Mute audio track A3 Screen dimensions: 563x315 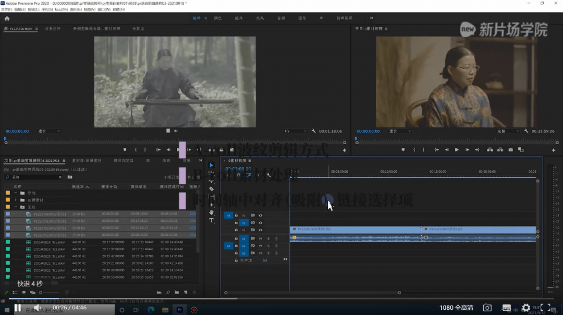click(x=260, y=253)
